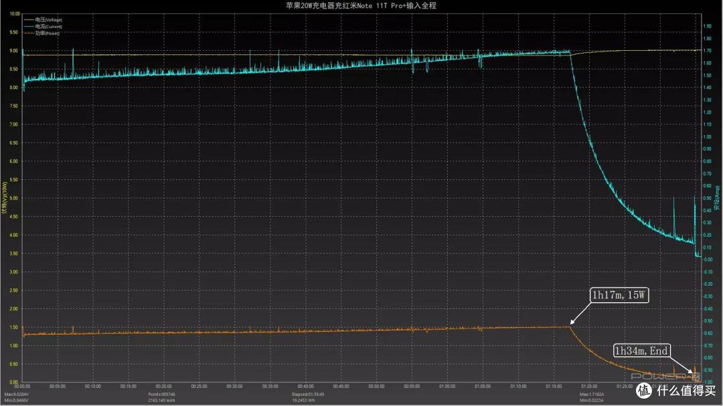The image size is (723, 406).
Task: Click the 功率(Power) legend entry
Action: point(42,33)
